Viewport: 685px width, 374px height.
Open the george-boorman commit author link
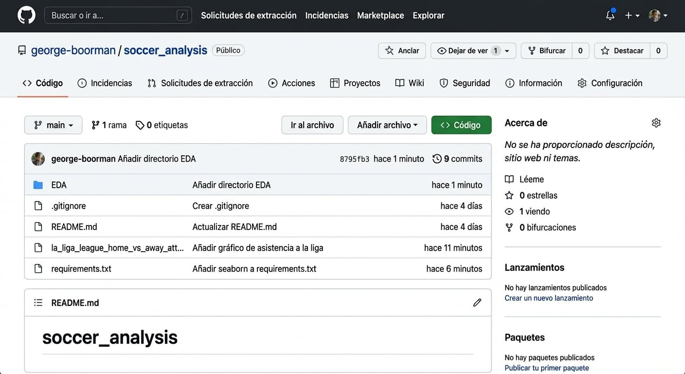[83, 159]
